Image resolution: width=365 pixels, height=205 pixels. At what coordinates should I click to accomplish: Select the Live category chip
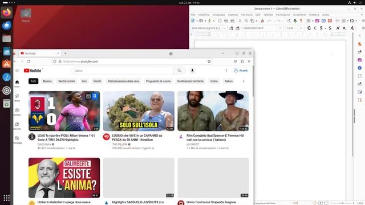coord(84,81)
